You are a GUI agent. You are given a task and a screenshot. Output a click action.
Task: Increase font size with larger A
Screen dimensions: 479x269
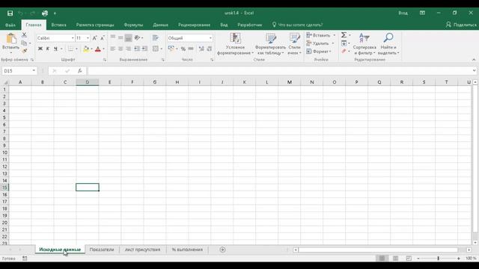click(95, 38)
